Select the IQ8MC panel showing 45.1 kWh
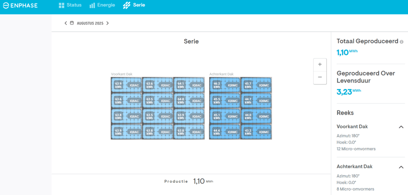408x195 pixels. (225, 116)
